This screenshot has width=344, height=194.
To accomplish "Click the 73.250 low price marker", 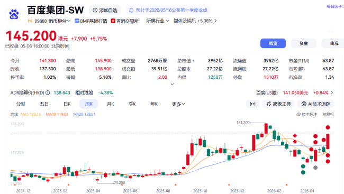I will [120, 182].
